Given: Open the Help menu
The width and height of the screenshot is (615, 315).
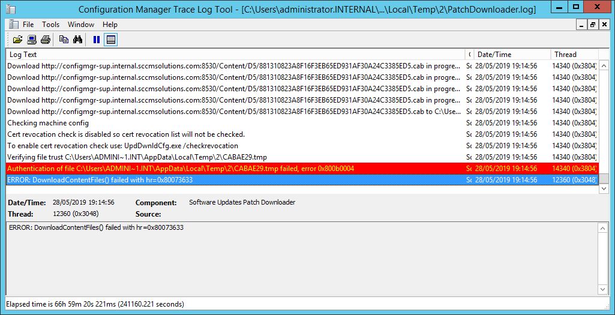Looking at the screenshot, I should pos(110,25).
